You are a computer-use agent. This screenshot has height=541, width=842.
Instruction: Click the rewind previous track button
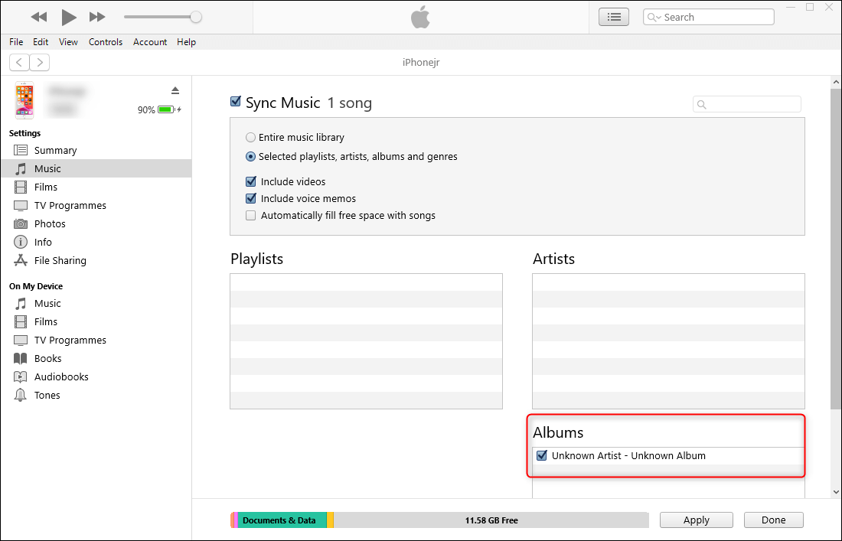click(39, 17)
